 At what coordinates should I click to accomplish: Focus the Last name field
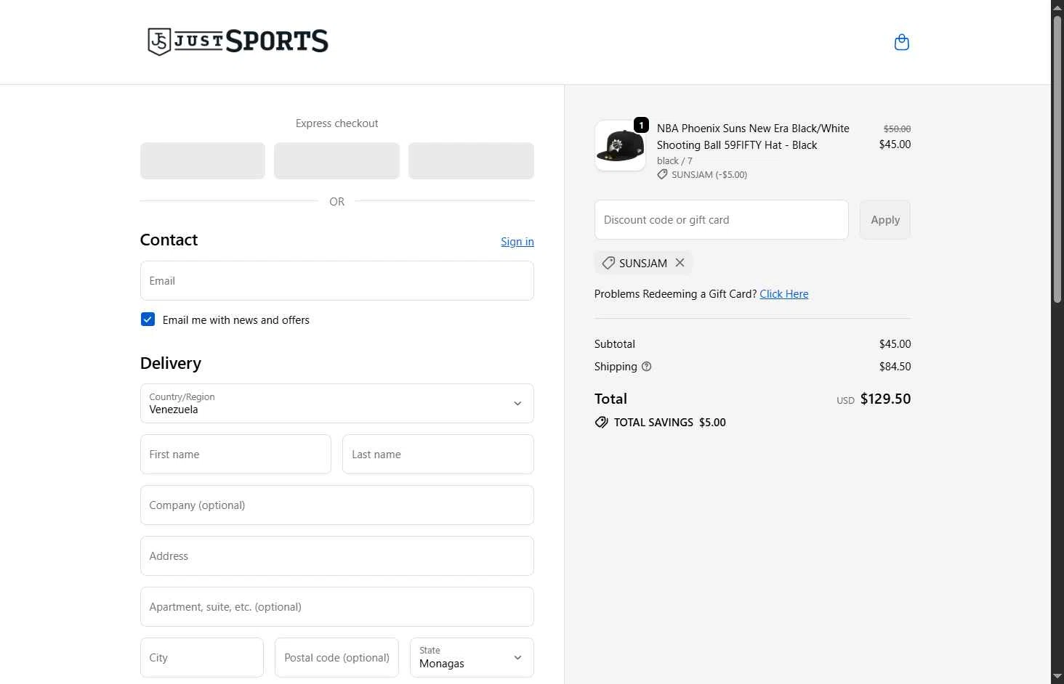438,455
